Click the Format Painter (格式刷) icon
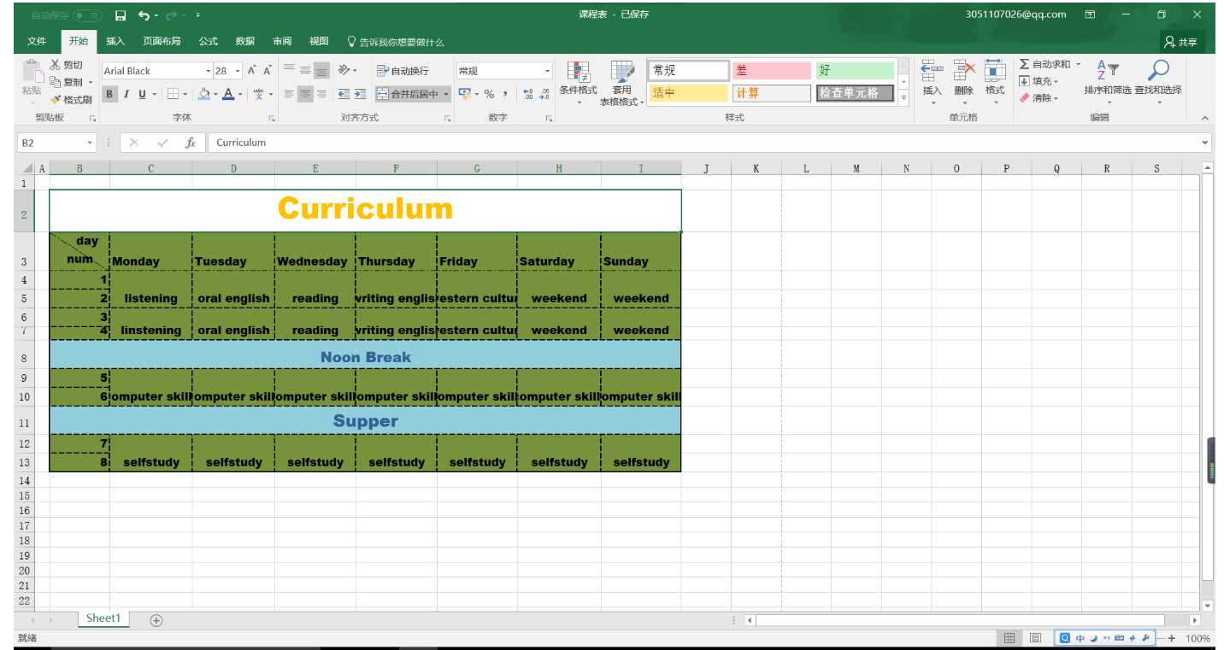The image size is (1224, 650). pyautogui.click(x=56, y=99)
